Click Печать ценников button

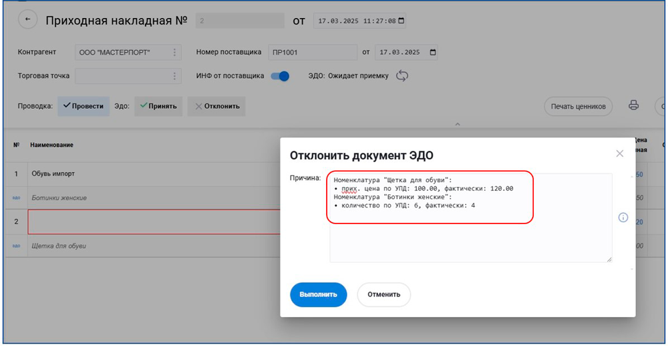[578, 106]
